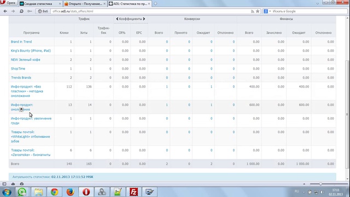Click the Opera Turbo icon in status bar
This screenshot has height=197, width=350.
22,184
